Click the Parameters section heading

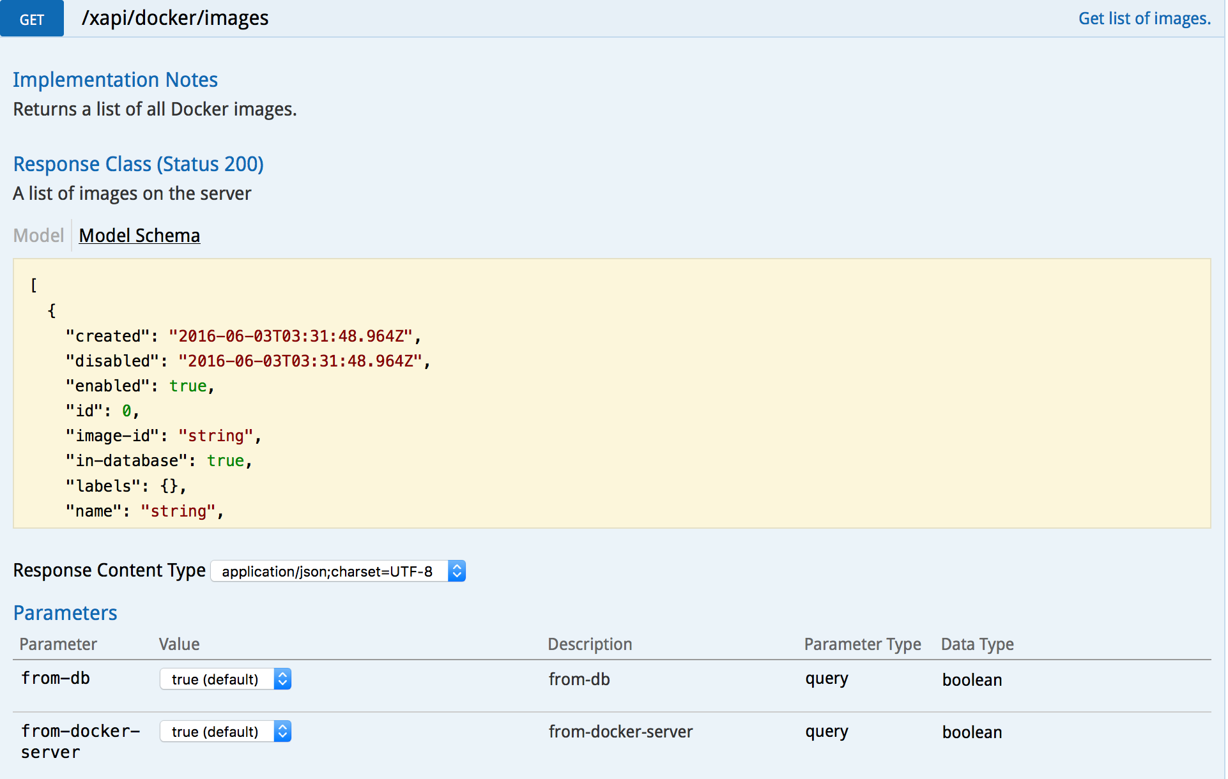pos(65,613)
